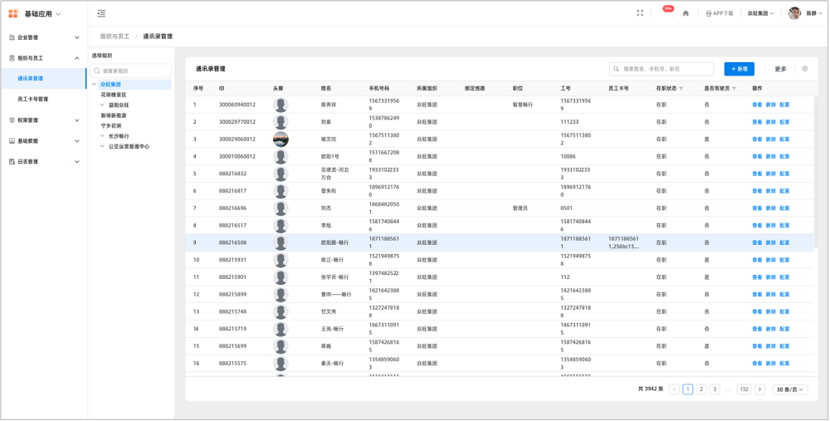
Task: Select the 权限管理 sidebar menu
Action: pyautogui.click(x=28, y=120)
